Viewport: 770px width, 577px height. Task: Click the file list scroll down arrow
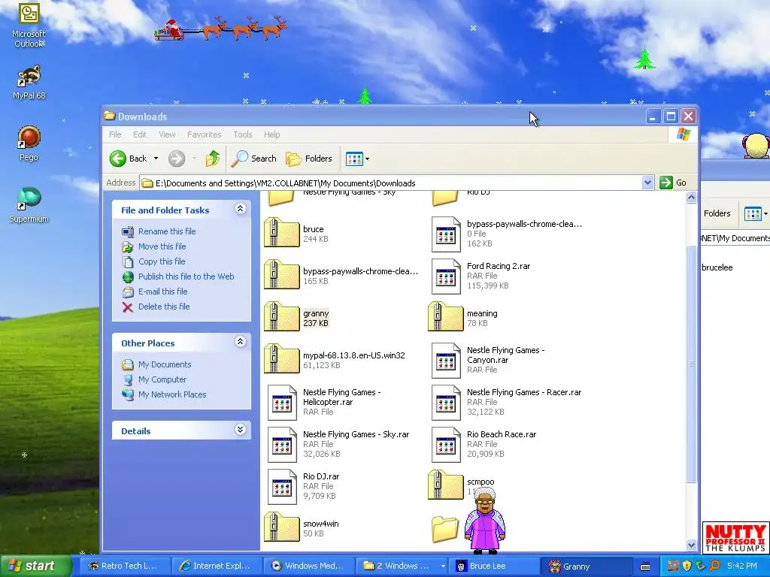[x=691, y=545]
